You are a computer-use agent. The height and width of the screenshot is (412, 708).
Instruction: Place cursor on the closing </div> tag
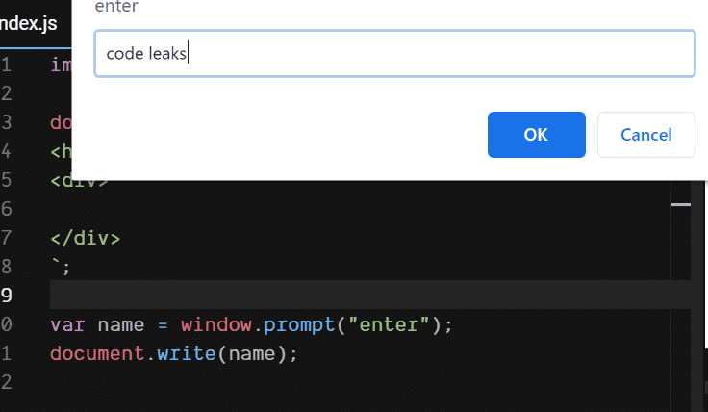[x=86, y=238]
